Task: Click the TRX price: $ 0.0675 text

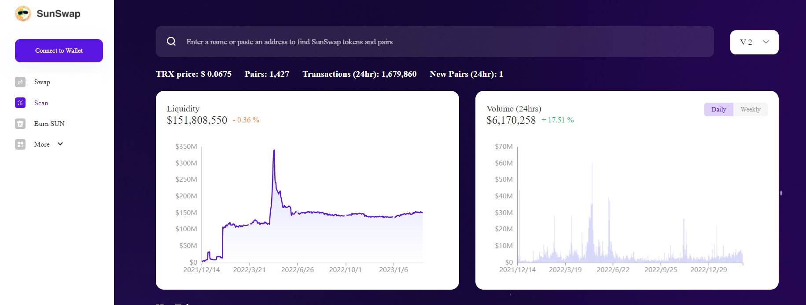Action: tap(194, 74)
